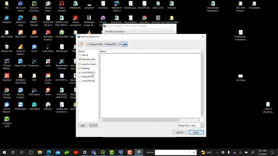The height and width of the screenshot is (156, 278).
Task: Open Local Disk (E:) place
Action: click(88, 81)
